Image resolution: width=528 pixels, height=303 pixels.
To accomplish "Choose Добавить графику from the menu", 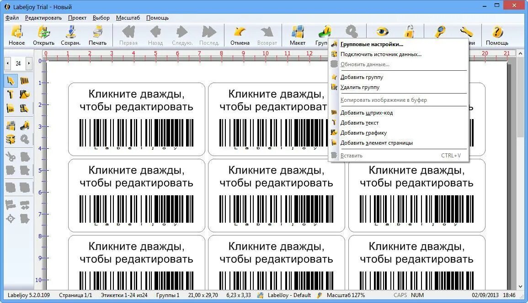I will pyautogui.click(x=399, y=133).
